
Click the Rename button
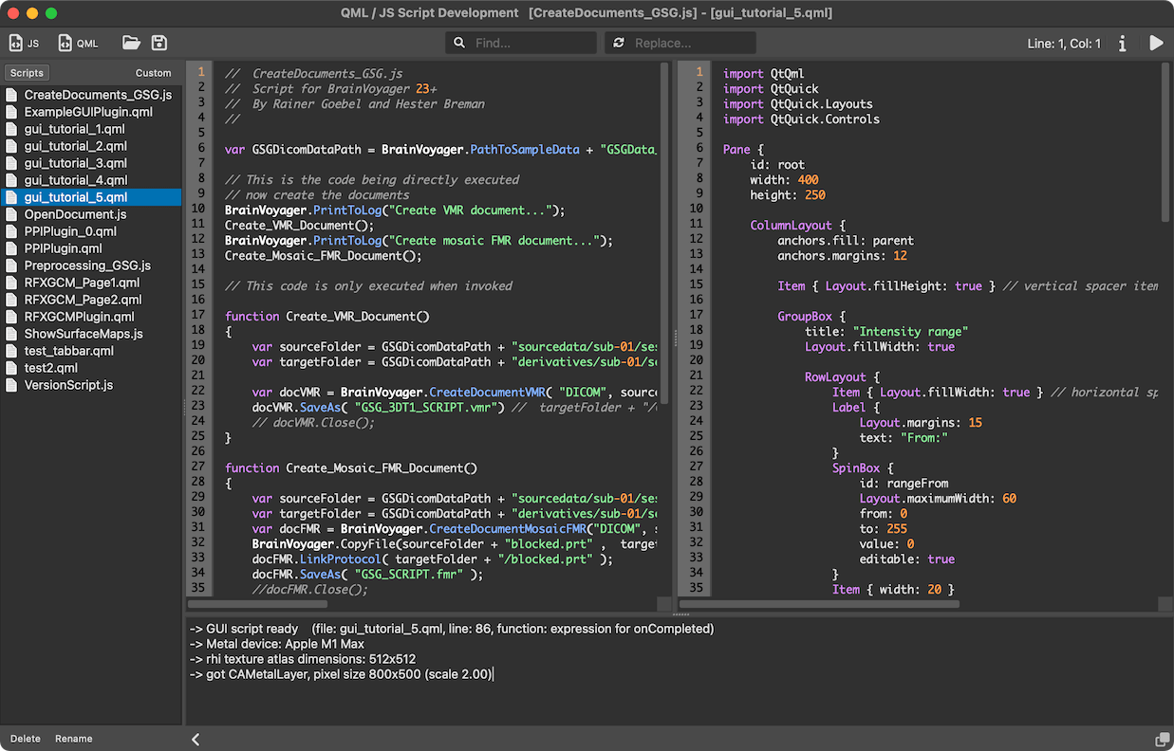coord(74,738)
